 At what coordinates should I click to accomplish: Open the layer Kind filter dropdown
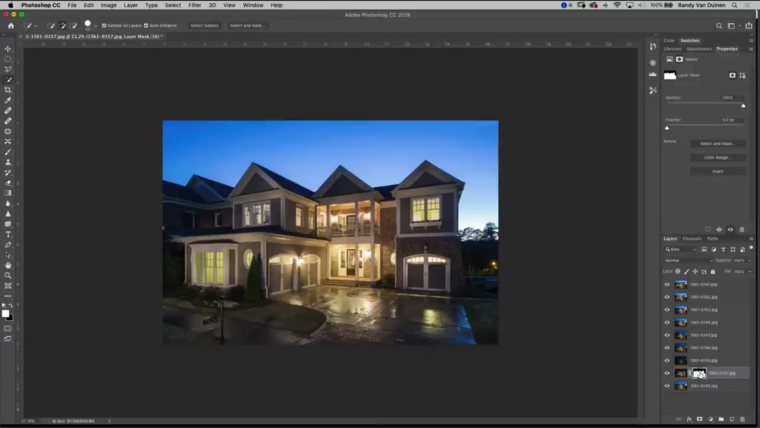681,249
